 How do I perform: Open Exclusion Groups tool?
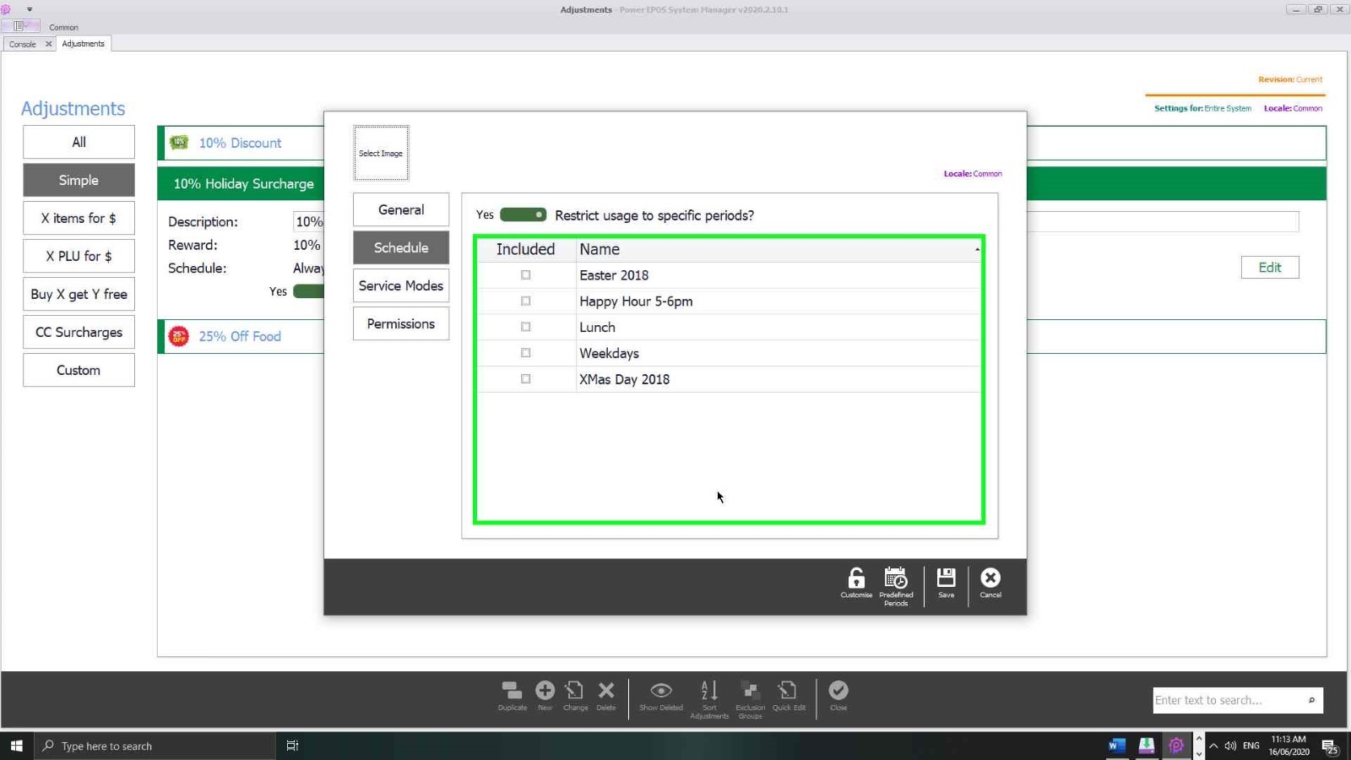[750, 699]
